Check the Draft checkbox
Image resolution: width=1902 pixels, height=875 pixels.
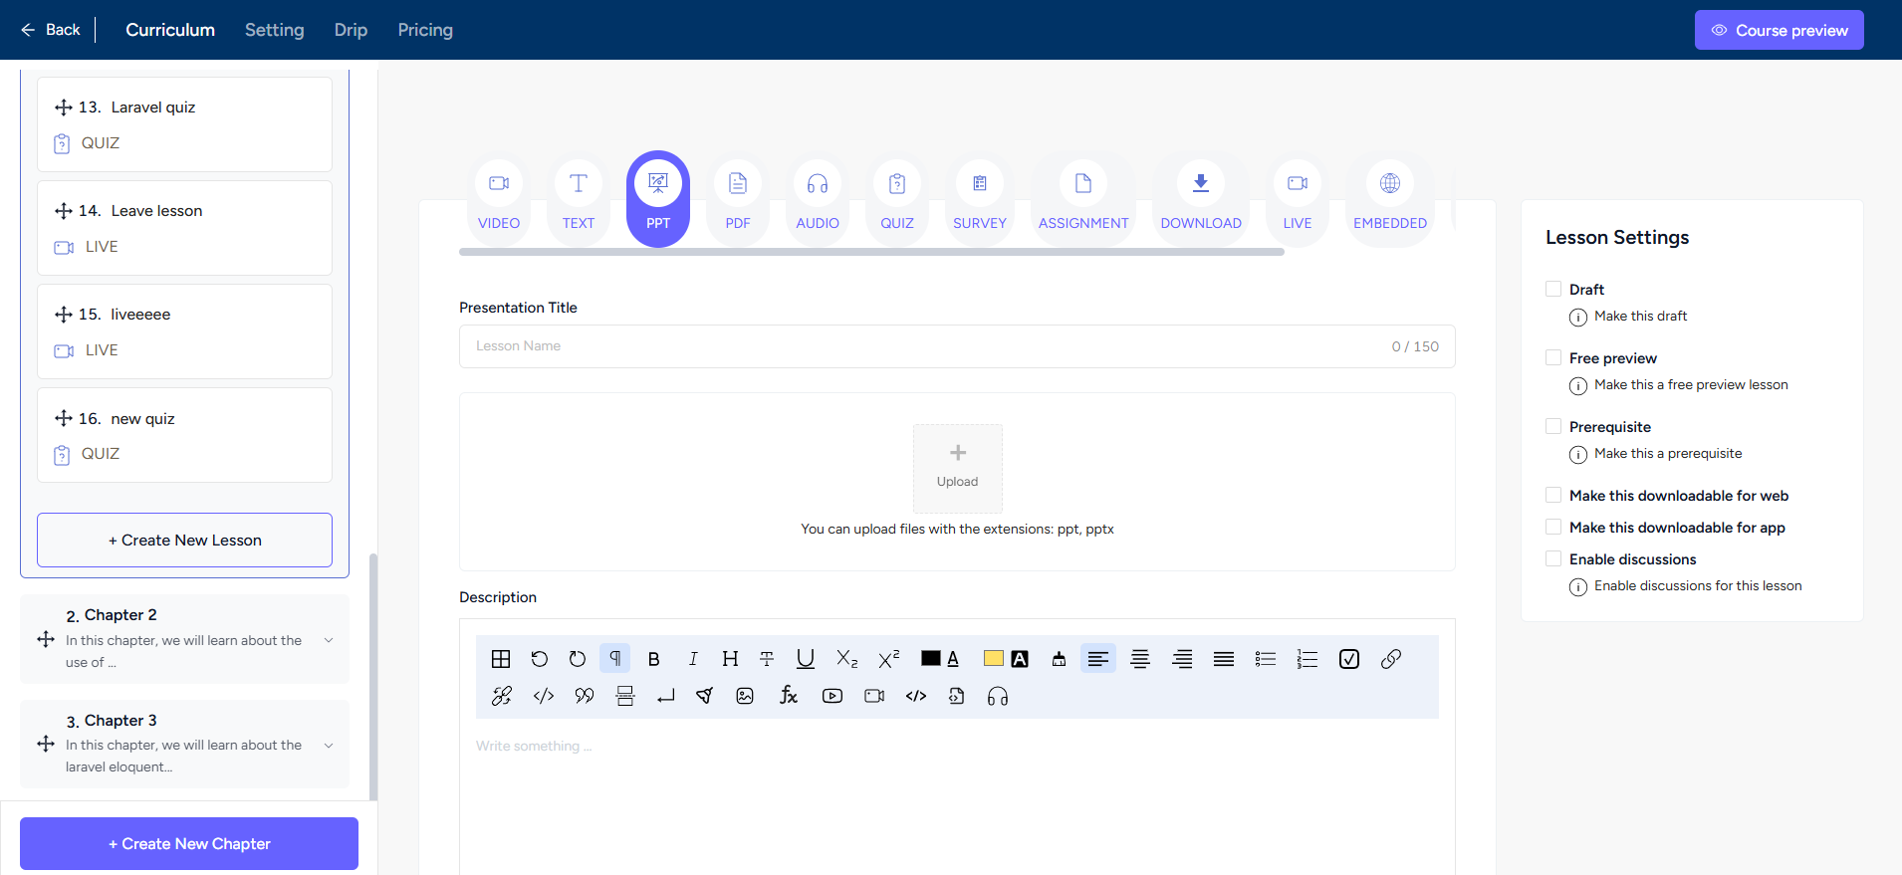1553,289
